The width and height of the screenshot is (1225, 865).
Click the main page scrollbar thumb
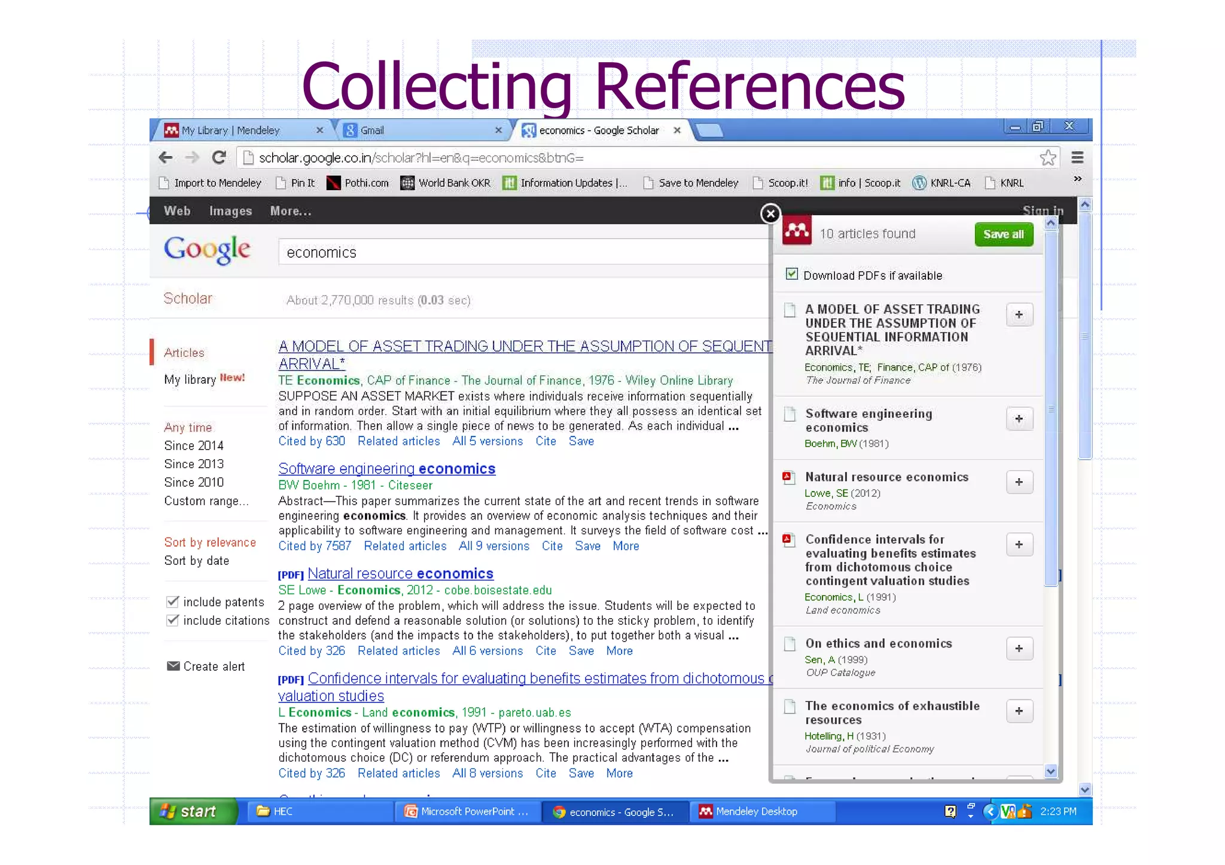tap(1084, 335)
